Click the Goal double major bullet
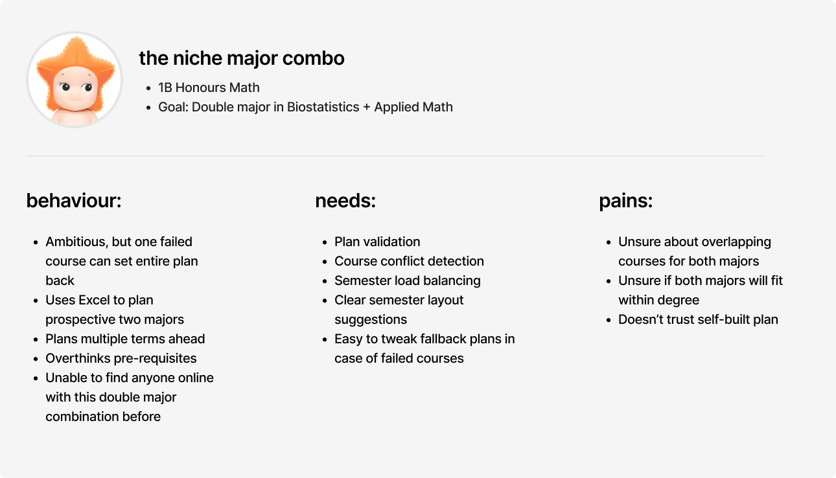Screen dimensions: 836x478 (305, 107)
